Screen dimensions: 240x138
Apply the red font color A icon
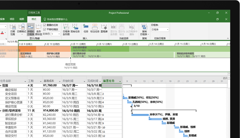pyautogui.click(x=2, y=33)
